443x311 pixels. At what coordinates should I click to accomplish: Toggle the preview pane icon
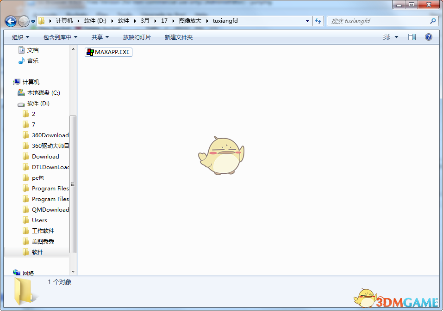[412, 37]
